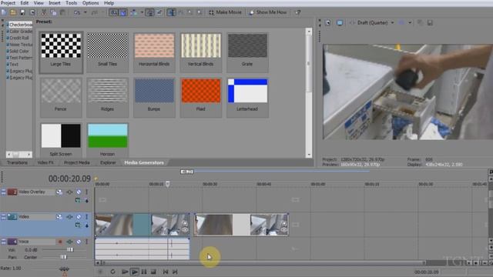Open the Edit menu

(24, 3)
